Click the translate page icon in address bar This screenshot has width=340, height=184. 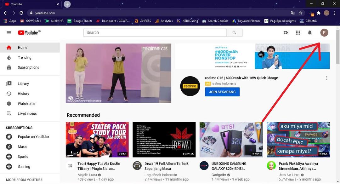(x=292, y=13)
